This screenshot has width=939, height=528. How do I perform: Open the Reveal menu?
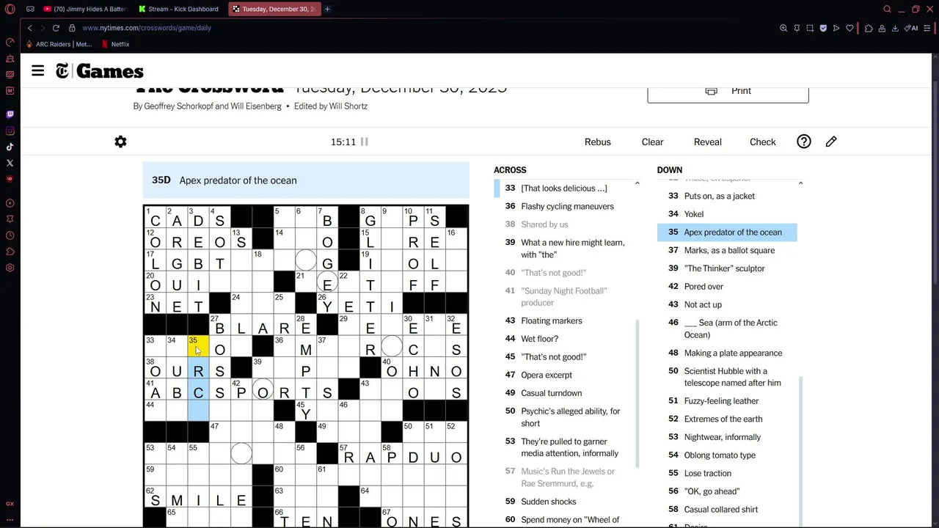(707, 142)
